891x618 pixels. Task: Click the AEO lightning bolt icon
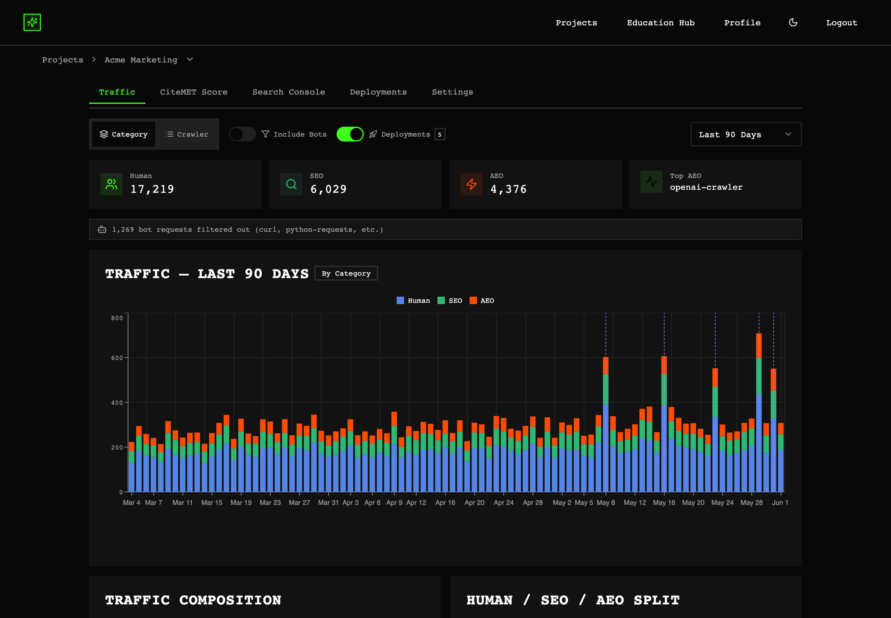tap(471, 184)
